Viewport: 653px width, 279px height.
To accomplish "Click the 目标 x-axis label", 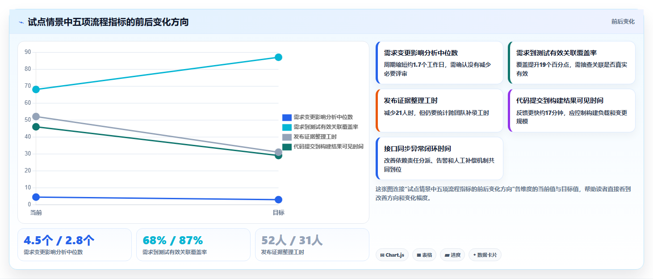I will click(278, 213).
